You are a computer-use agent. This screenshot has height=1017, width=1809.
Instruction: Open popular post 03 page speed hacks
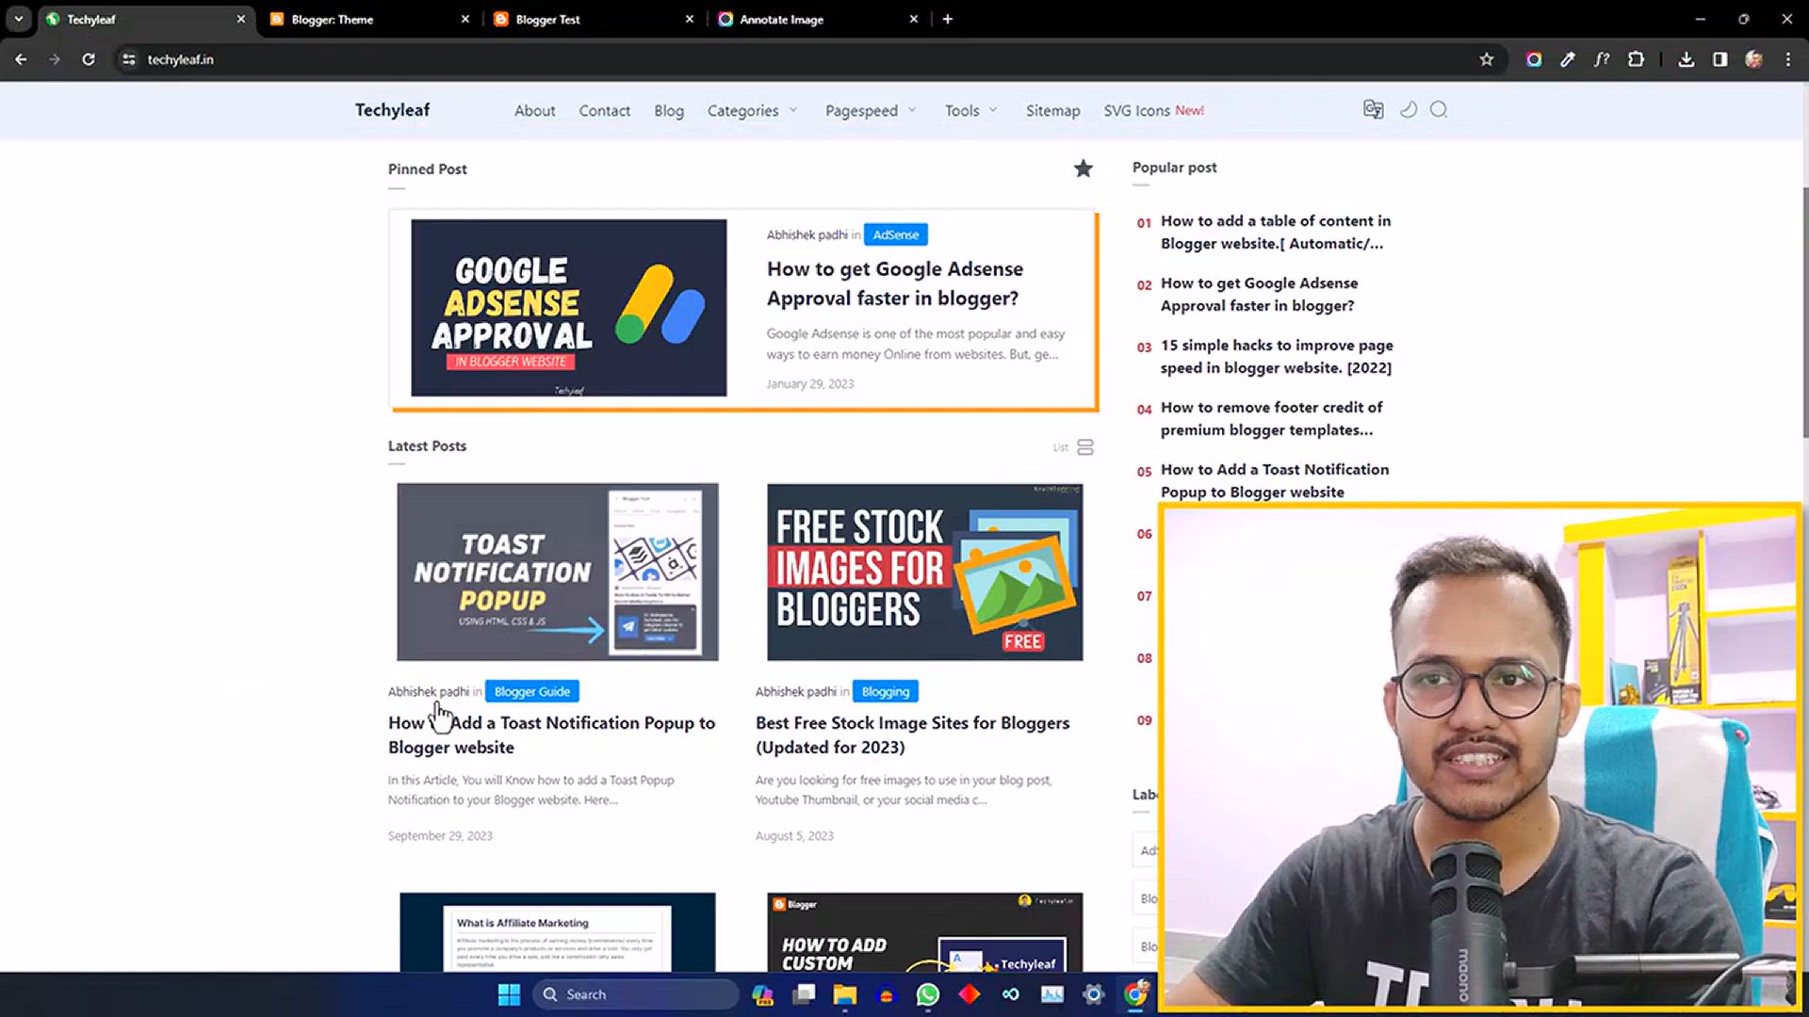click(1276, 356)
